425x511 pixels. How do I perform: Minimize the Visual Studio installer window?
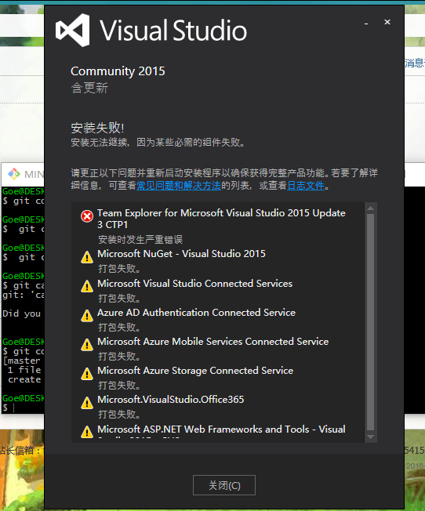(x=366, y=23)
